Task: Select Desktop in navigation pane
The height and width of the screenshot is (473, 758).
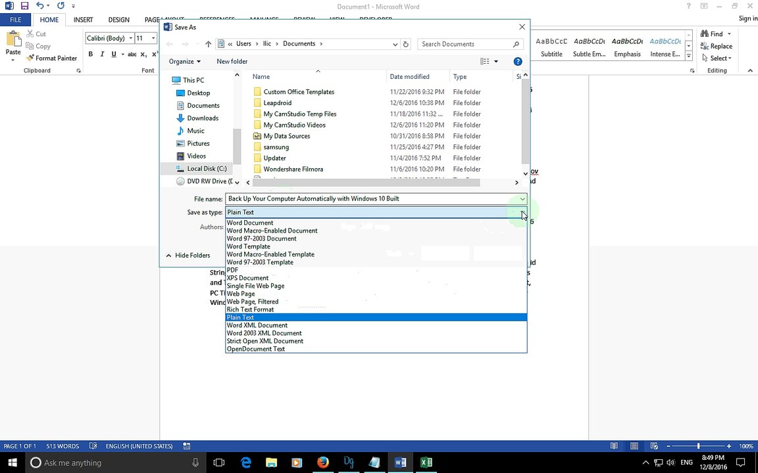Action: coord(193,93)
